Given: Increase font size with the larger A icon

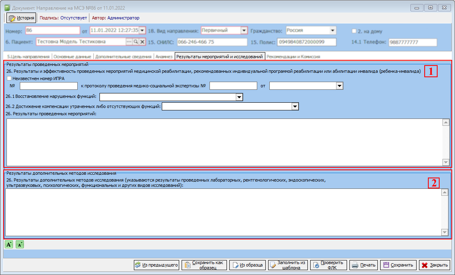Looking at the screenshot, I should 9,245.
